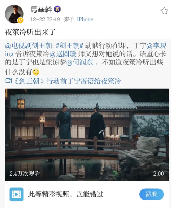
Task: Tap the 2.4万次观看 view count
Action: pos(25,174)
